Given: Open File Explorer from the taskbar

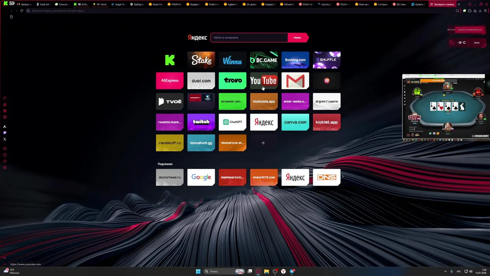Looking at the screenshot, I should pyautogui.click(x=266, y=271).
